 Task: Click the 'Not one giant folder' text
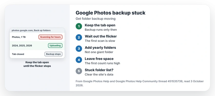coord(99,52)
